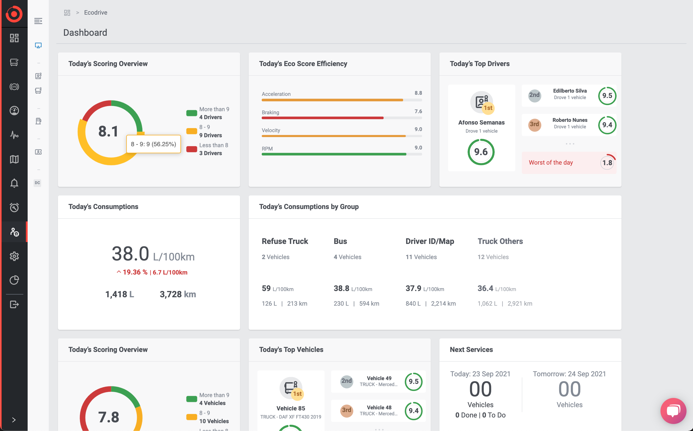The image size is (693, 431).
Task: Open the settings gear in the sidebar
Action: [14, 256]
